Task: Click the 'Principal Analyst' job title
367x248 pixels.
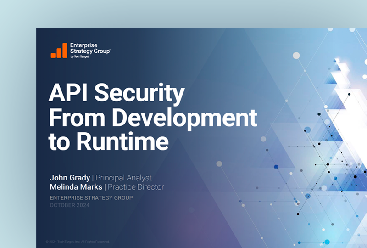Action: click(123, 178)
